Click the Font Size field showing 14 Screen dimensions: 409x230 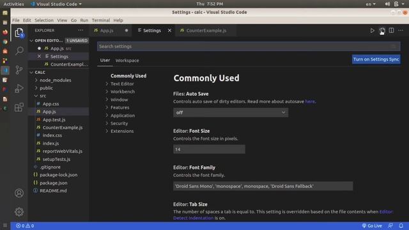(x=209, y=149)
